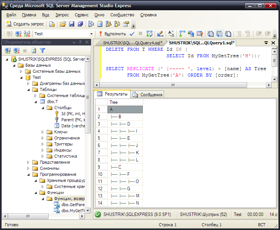Click the Parse query checkmark icon
The height and width of the screenshot is (230, 280).
point(132,34)
